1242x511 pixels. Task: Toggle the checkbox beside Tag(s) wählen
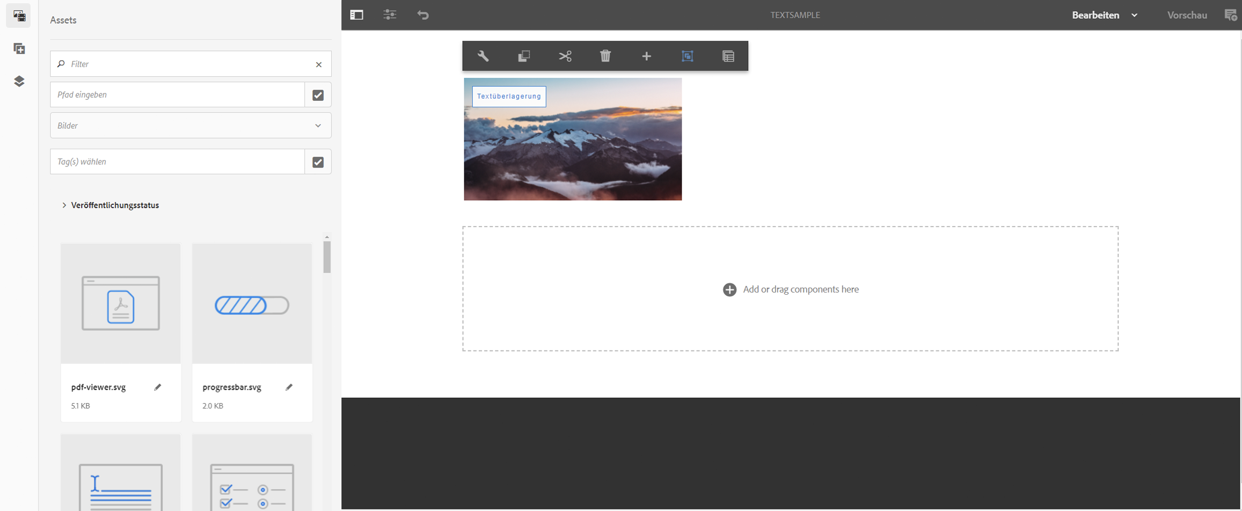coord(318,162)
